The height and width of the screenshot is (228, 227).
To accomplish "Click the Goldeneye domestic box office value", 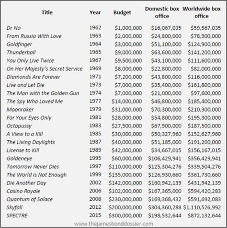I will tap(165, 159).
